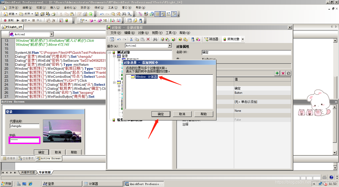339x187 pixels.
Task: Click the circular restore property icon
Action: click(x=289, y=73)
